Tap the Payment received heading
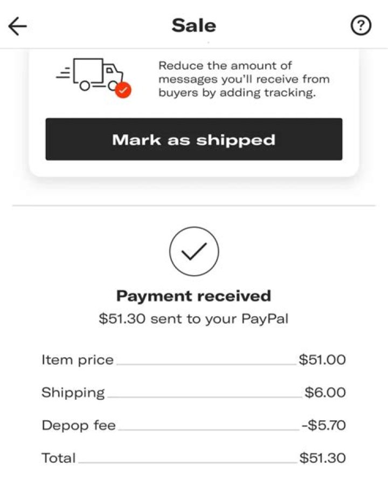The width and height of the screenshot is (388, 485). (193, 296)
